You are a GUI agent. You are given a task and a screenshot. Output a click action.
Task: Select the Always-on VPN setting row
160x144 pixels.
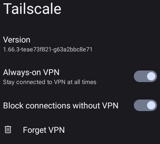(x=80, y=76)
